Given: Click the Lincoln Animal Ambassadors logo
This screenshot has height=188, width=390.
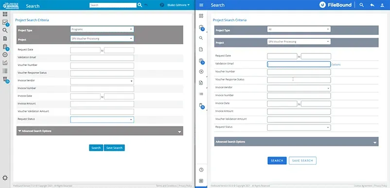Looking at the screenshot, I should click(x=11, y=5).
